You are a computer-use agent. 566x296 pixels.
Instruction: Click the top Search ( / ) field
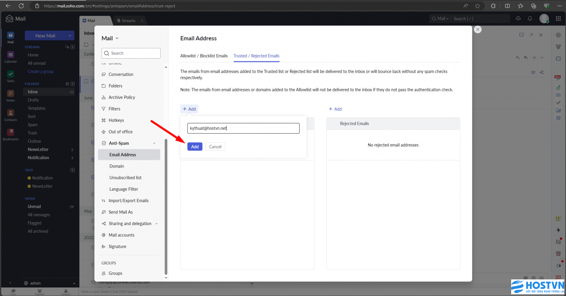pos(480,19)
